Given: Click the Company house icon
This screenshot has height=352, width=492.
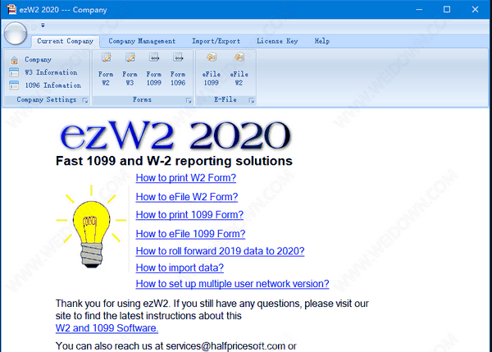Looking at the screenshot, I should point(14,60).
